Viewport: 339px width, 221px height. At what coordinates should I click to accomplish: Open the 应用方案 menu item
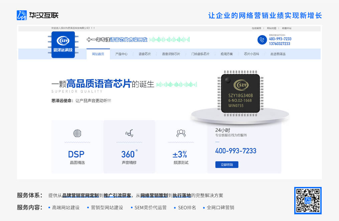pos(226,54)
